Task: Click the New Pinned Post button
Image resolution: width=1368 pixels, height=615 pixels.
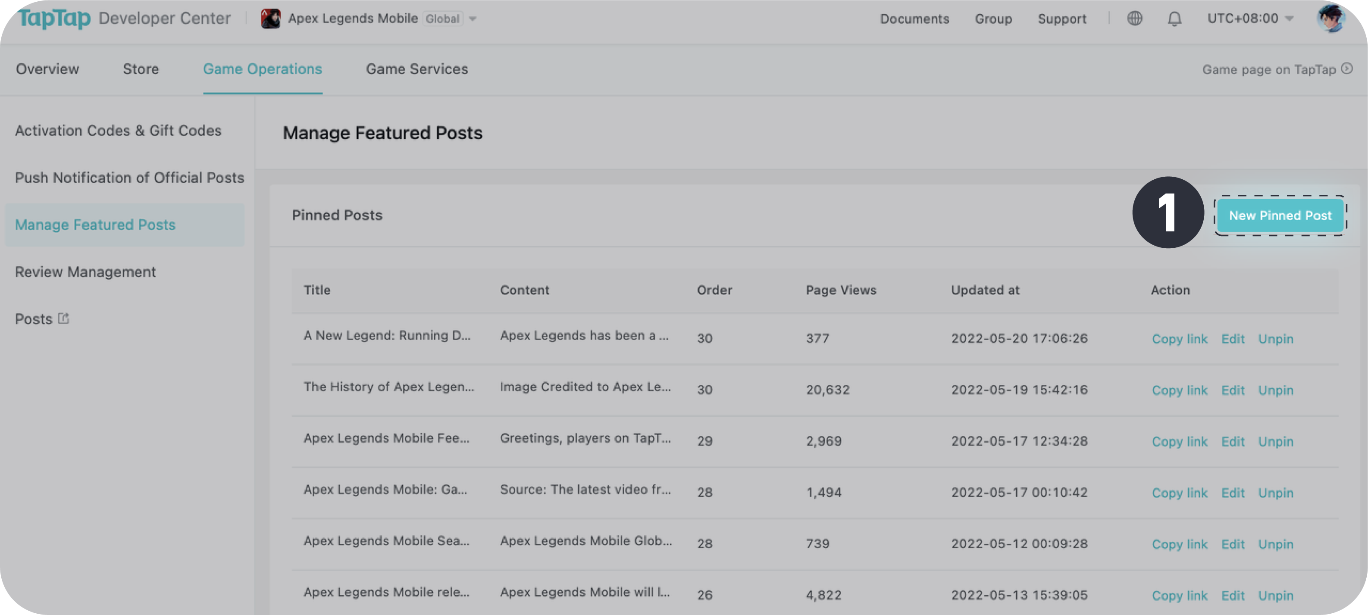Action: 1280,215
